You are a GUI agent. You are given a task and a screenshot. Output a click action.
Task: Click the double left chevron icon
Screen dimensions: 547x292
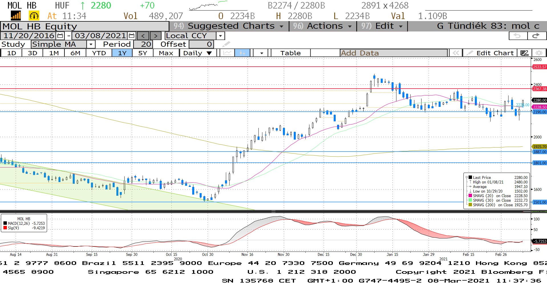point(456,53)
